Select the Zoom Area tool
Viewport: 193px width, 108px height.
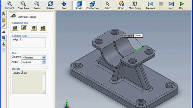coord(23,5)
